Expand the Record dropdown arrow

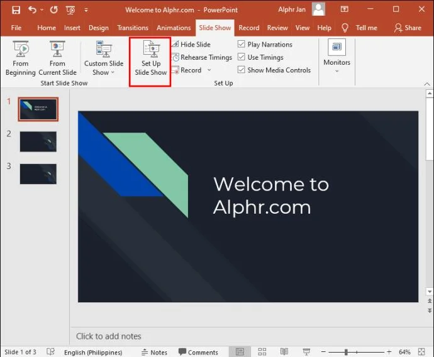[x=209, y=70]
